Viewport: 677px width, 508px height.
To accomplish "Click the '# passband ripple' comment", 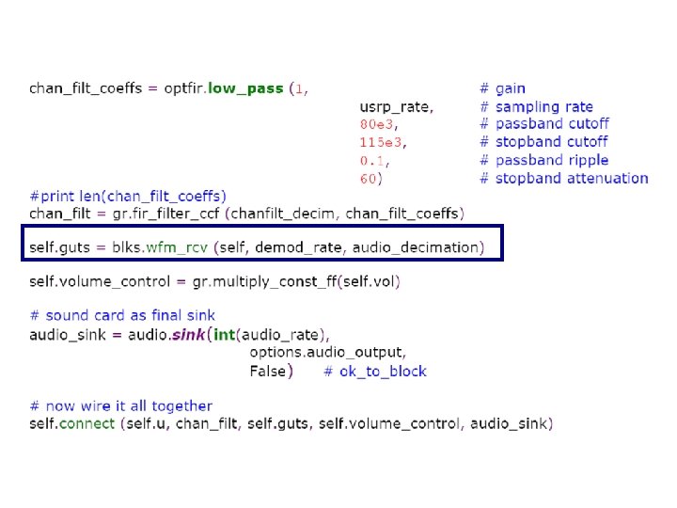I will (544, 160).
